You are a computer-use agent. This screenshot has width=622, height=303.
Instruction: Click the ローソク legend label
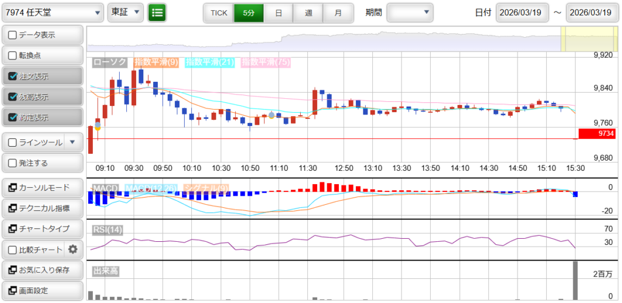tap(110, 62)
